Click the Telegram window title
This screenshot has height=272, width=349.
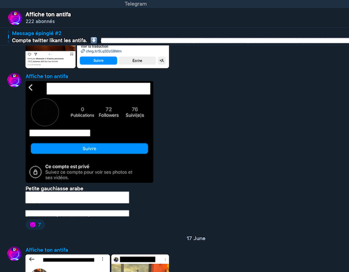[x=135, y=4]
